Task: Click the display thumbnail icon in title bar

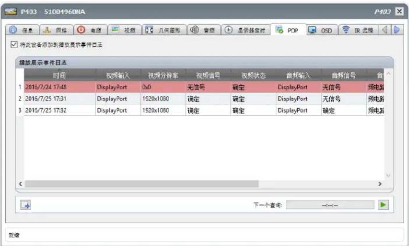Action: 11,11
